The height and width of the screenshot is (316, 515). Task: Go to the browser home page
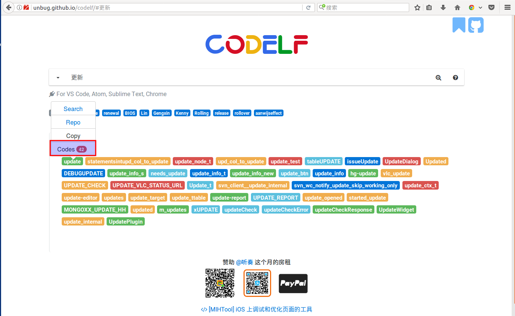tap(457, 7)
